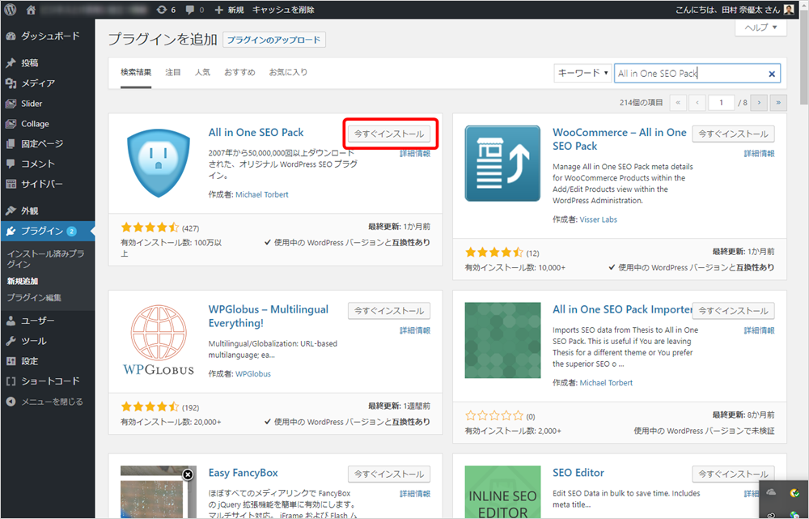Open the keyword search type dropdown

point(583,73)
